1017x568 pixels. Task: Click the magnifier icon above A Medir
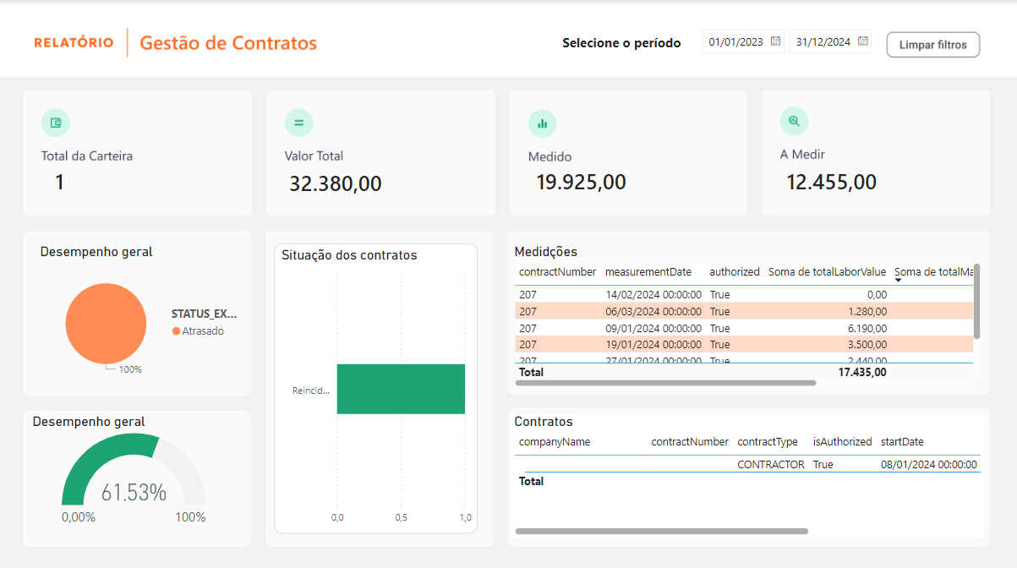coord(794,122)
